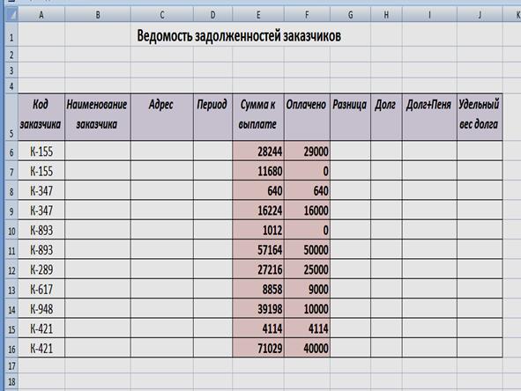Click the 'Адрес' header cell
This screenshot has height=391, width=521.
[x=162, y=117]
